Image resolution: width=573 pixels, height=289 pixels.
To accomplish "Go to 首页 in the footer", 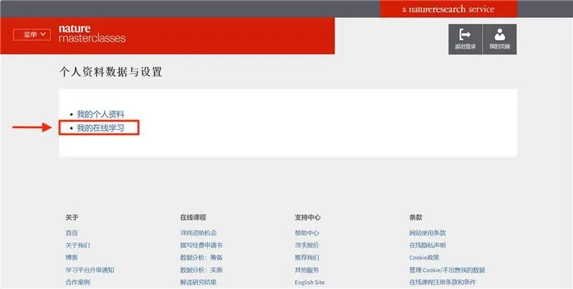I will pos(72,232).
